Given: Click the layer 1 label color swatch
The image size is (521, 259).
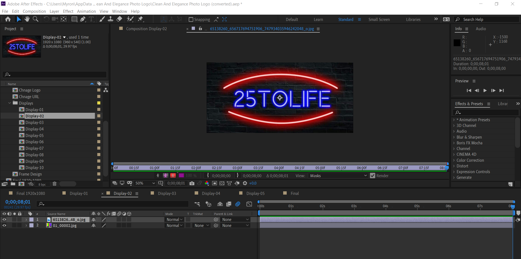Looking at the screenshot, I should 31,219.
